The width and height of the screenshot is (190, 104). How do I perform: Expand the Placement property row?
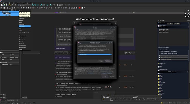1,58
